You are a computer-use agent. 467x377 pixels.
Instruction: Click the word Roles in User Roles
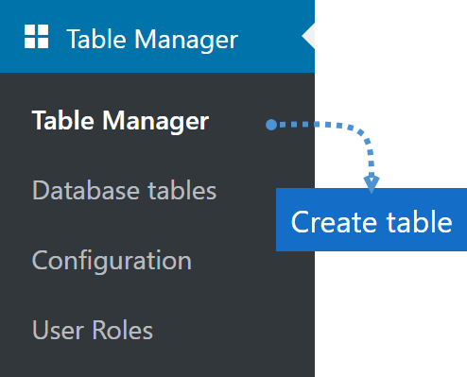[x=123, y=331]
